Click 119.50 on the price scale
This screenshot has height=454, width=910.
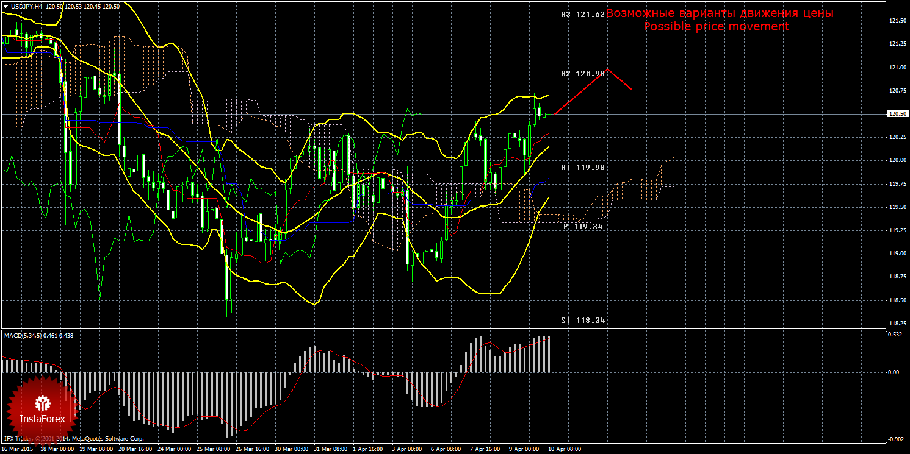point(897,207)
